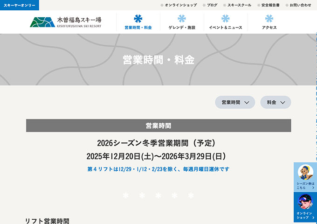This screenshot has height=224, width=317.
Task: Click the Kisofukushima Ski Resort logo
Action: tap(66, 22)
